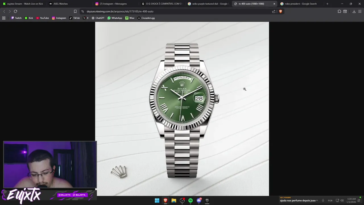Open a new tab with plus button
364x205 pixels.
tap(327, 4)
